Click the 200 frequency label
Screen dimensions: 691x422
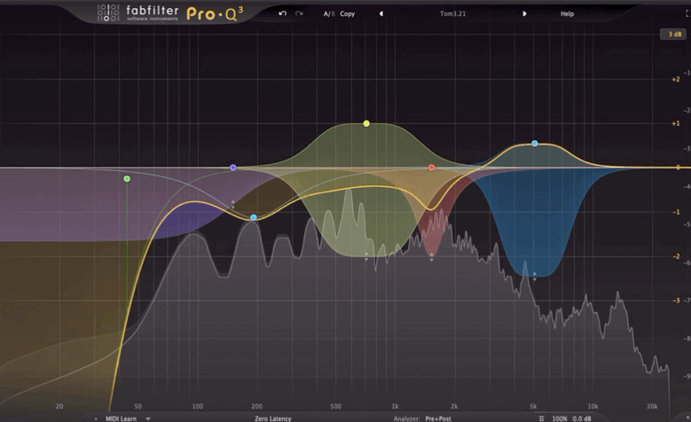257,406
